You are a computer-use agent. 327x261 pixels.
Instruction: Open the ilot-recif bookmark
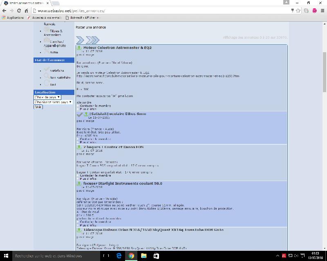83,18
